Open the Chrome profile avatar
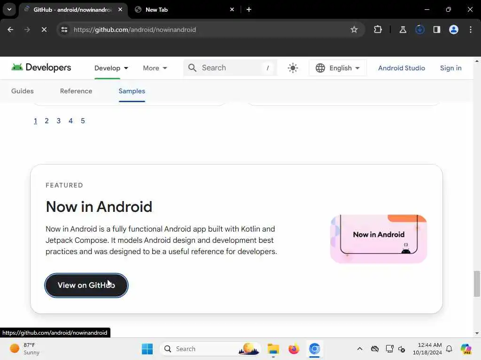This screenshot has height=360, width=481. click(454, 30)
